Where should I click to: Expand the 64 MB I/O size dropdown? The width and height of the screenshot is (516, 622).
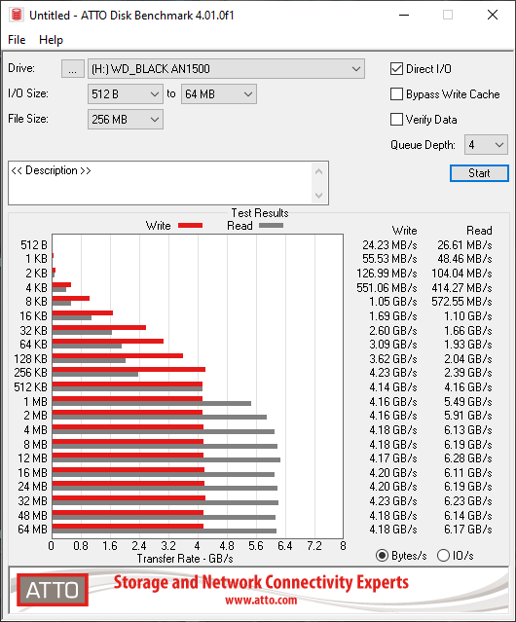coord(219,94)
